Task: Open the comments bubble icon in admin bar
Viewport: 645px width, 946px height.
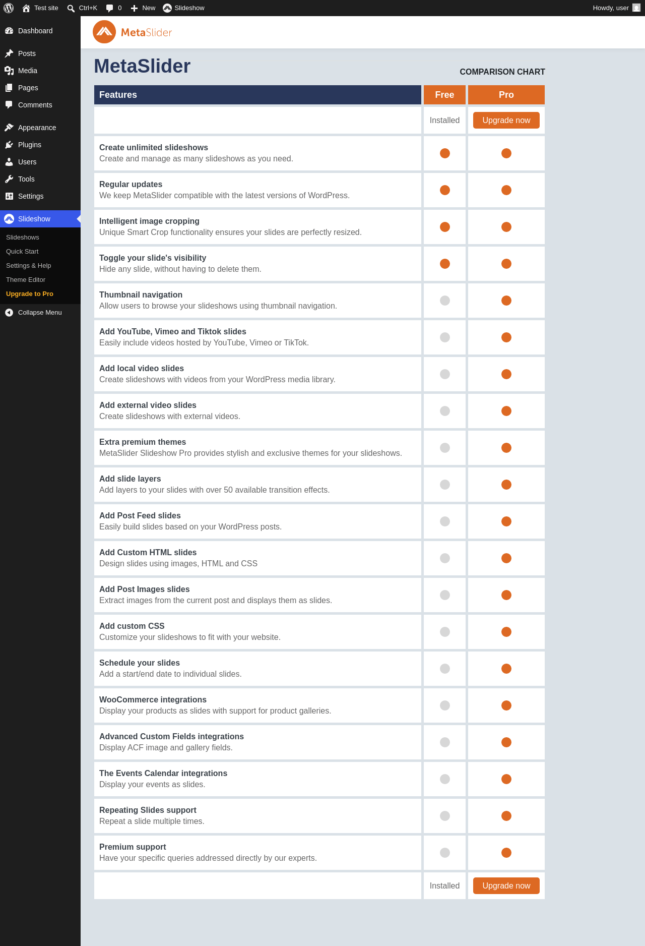Action: click(x=109, y=8)
